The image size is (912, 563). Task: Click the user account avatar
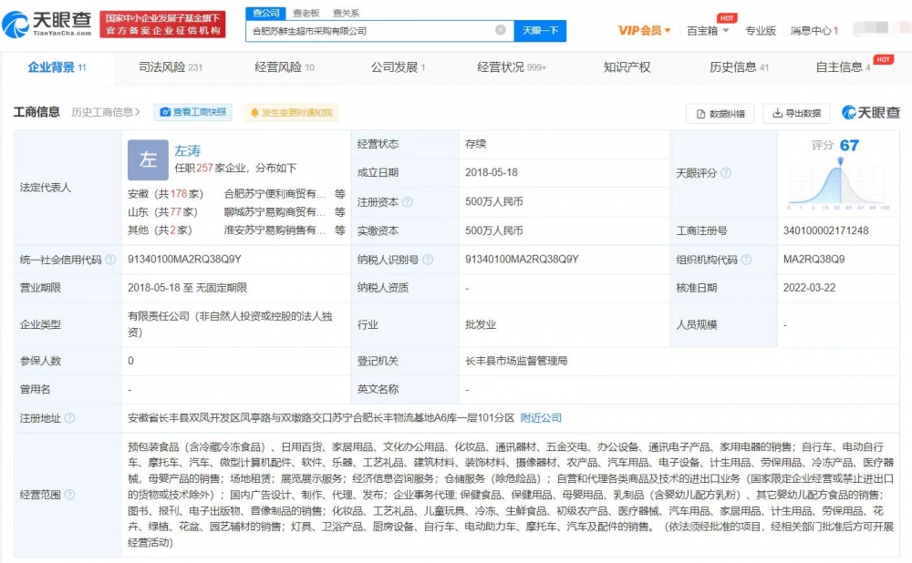click(880, 28)
